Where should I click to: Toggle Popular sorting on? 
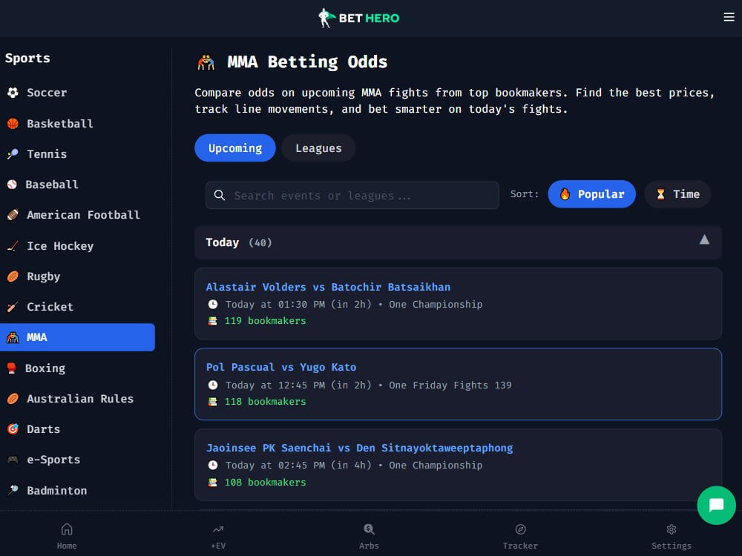click(x=591, y=193)
